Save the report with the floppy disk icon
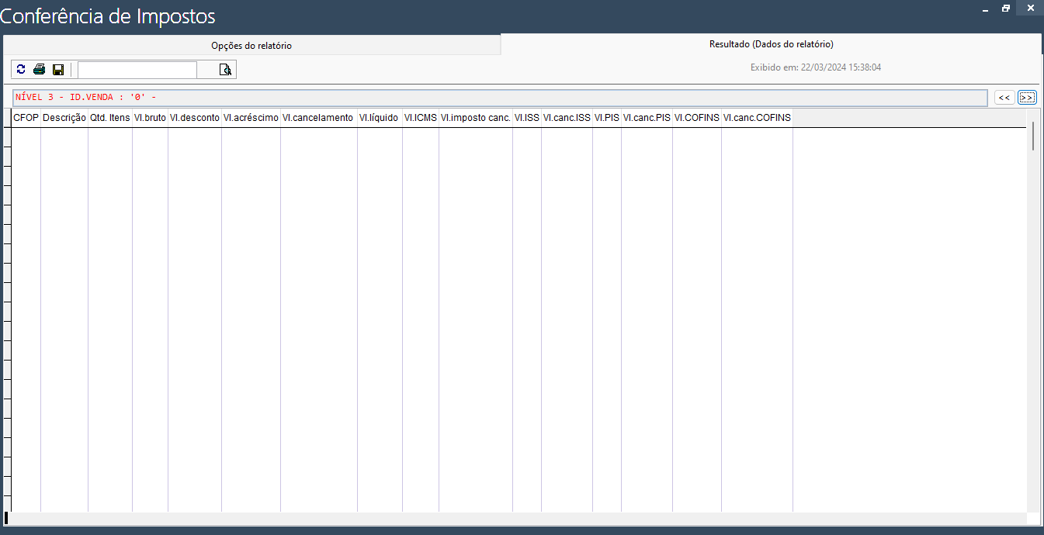 point(58,70)
